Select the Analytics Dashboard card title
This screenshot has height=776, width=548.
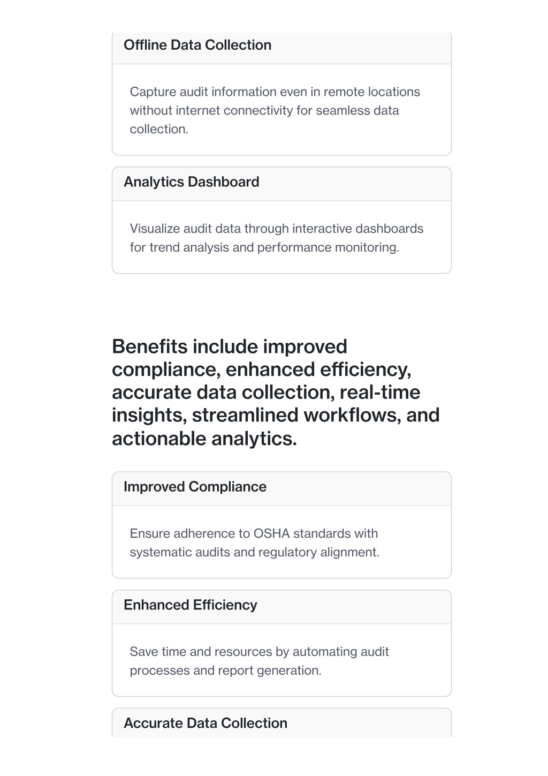point(191,182)
